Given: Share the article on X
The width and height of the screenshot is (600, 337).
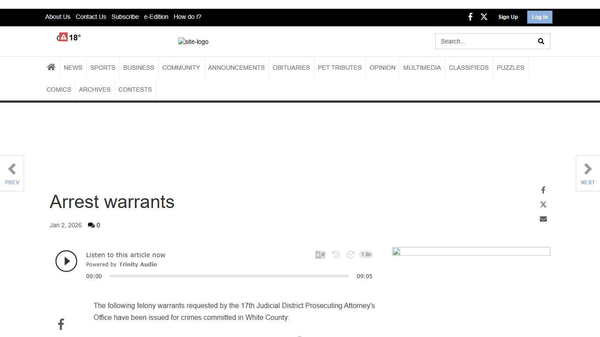Looking at the screenshot, I should (543, 204).
